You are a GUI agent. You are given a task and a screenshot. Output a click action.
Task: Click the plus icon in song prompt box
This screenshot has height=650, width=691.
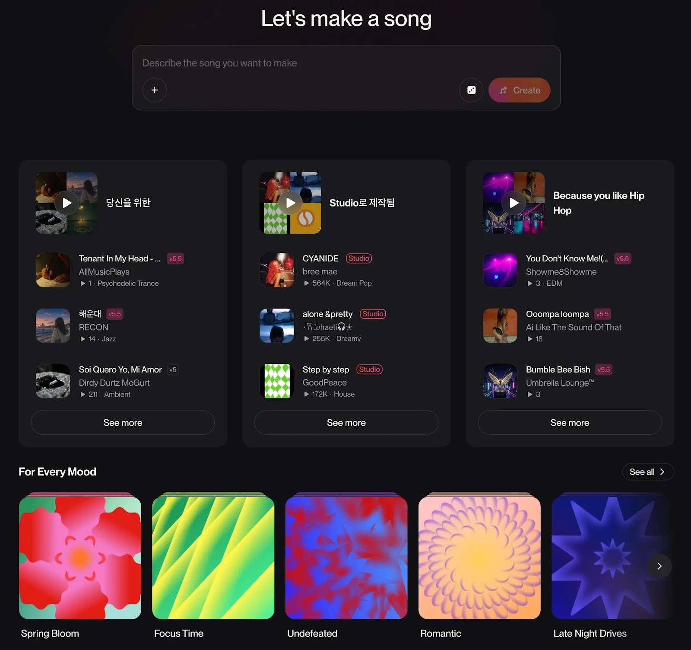point(155,90)
